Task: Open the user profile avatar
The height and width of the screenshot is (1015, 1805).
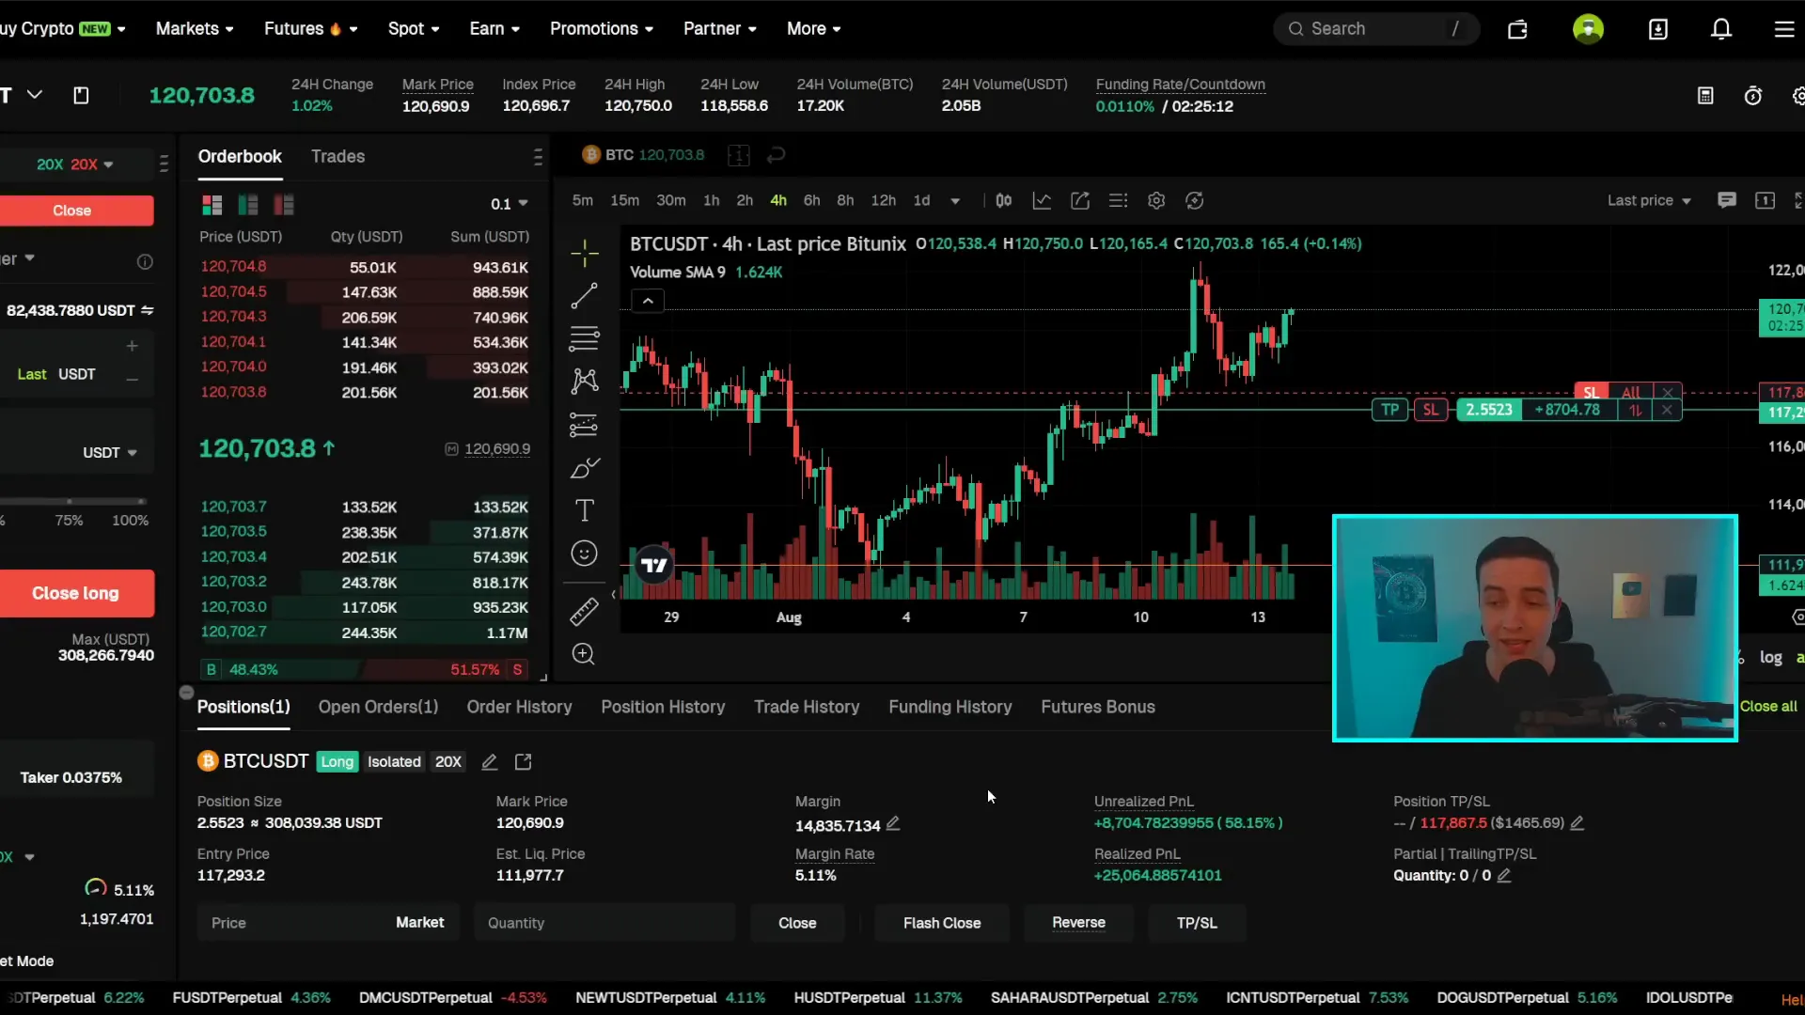Action: (x=1588, y=29)
